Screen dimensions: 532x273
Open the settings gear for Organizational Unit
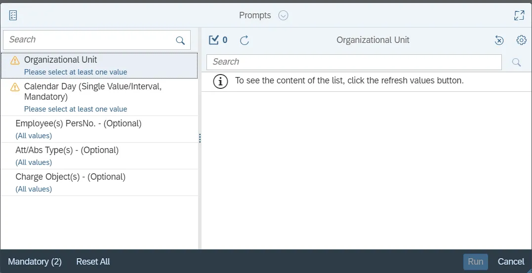[521, 40]
